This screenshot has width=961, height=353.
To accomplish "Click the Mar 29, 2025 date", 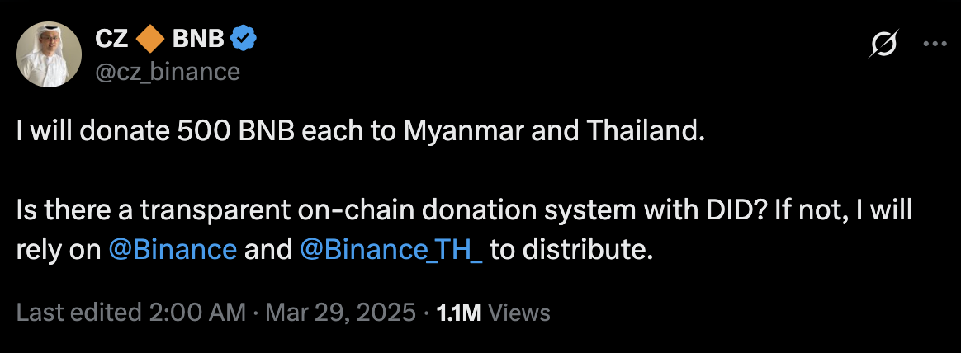I will (339, 313).
